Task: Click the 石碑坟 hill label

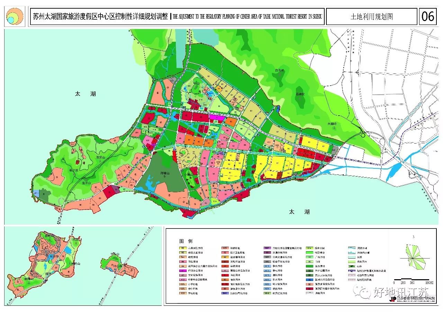Action: point(299,94)
